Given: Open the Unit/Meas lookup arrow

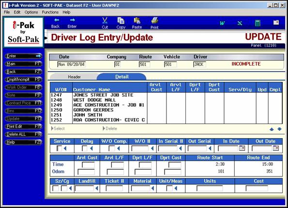Looking at the screenshot, I should (x=176, y=188).
